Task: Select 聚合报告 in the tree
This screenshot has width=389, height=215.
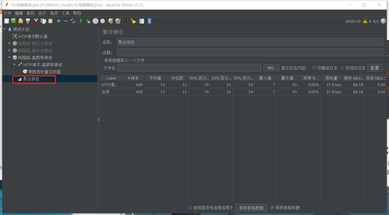Action: pyautogui.click(x=31, y=79)
